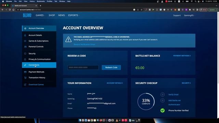Screen dimensions: 219x123
Task: Open the ACCOUNT DETAILS link in Your Information
Action: (x=115, y=83)
